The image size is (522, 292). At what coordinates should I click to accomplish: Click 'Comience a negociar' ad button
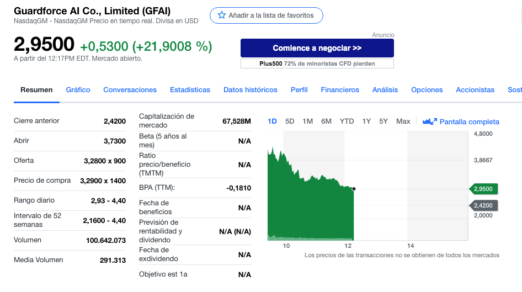pos(317,48)
